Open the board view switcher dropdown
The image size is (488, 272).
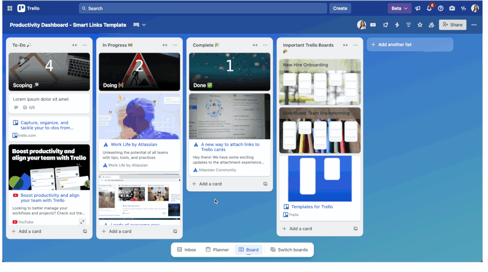click(140, 25)
